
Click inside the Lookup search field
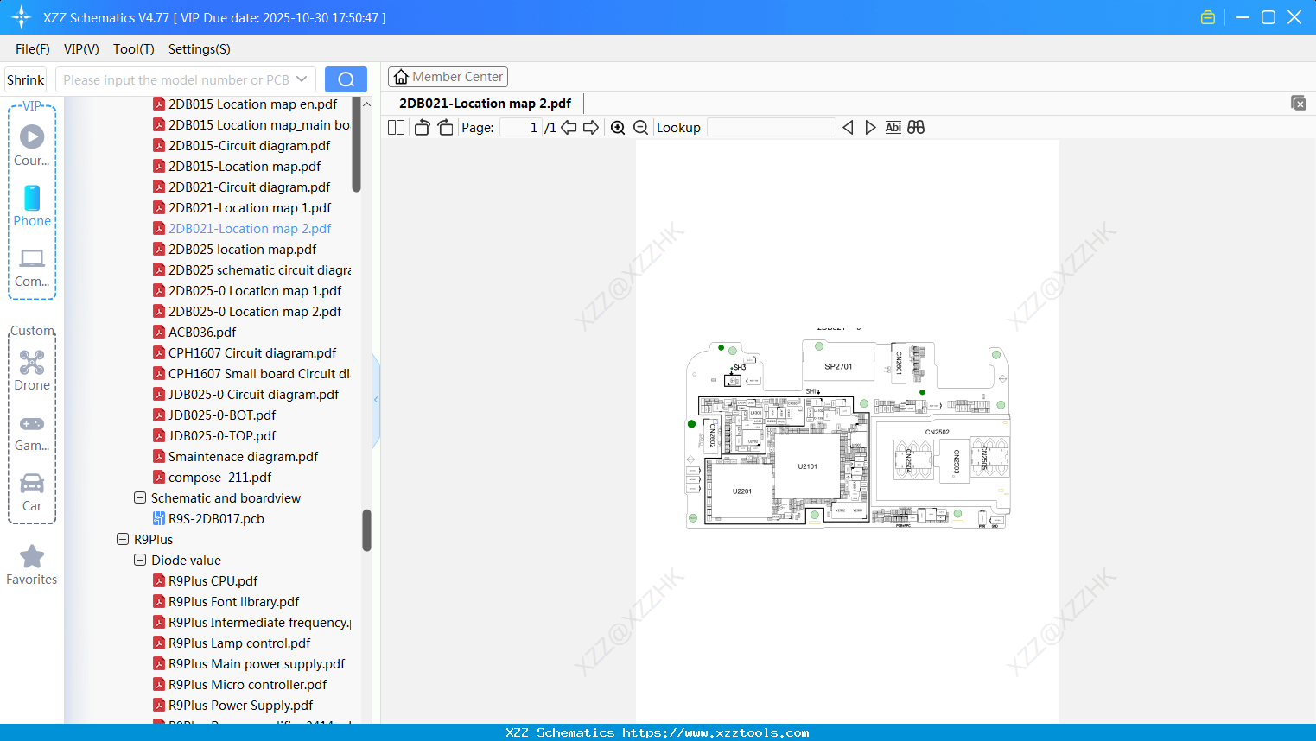coord(770,127)
